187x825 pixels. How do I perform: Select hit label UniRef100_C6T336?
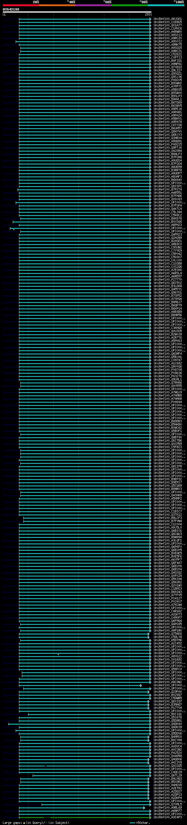point(168,125)
